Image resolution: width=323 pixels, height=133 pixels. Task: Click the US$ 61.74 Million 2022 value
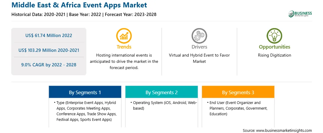[x=49, y=36]
